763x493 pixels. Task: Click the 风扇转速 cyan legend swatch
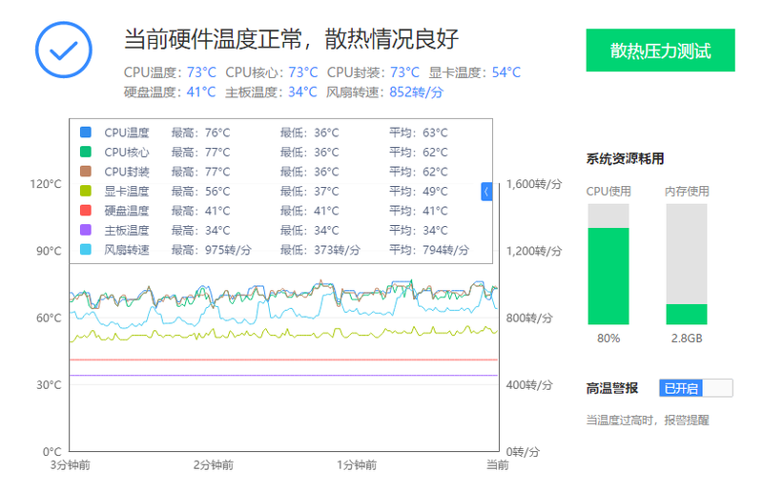pyautogui.click(x=85, y=249)
